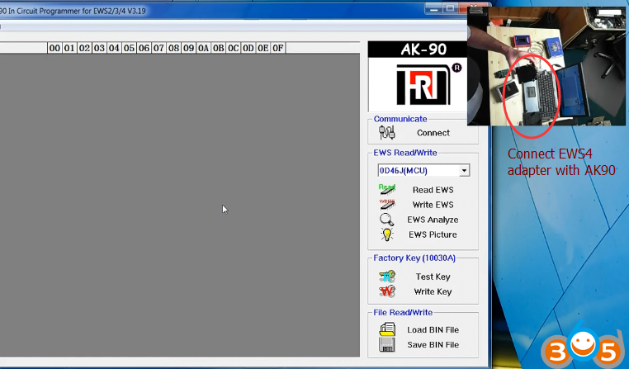Click the programmer window title bar text
Image resolution: width=629 pixels, height=369 pixels.
[73, 11]
